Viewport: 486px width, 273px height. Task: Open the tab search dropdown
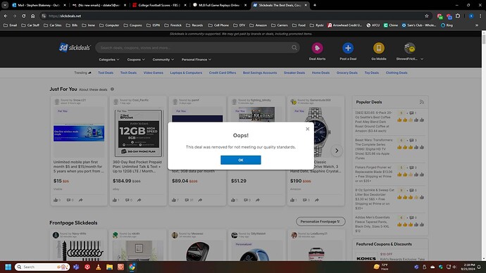pyautogui.click(x=5, y=5)
